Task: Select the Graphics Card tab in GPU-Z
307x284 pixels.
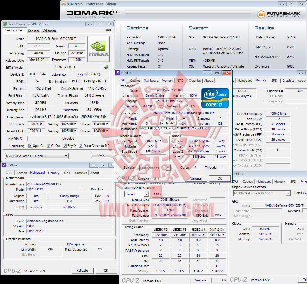Action: tap(15, 30)
